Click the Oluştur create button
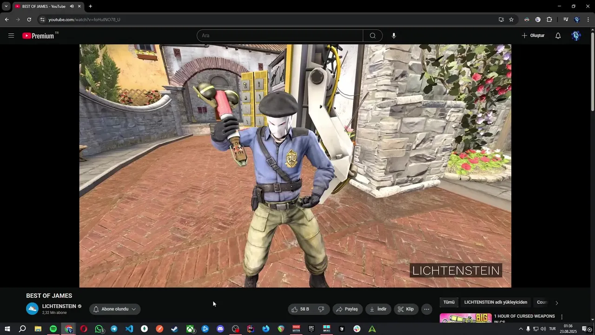 (533, 36)
